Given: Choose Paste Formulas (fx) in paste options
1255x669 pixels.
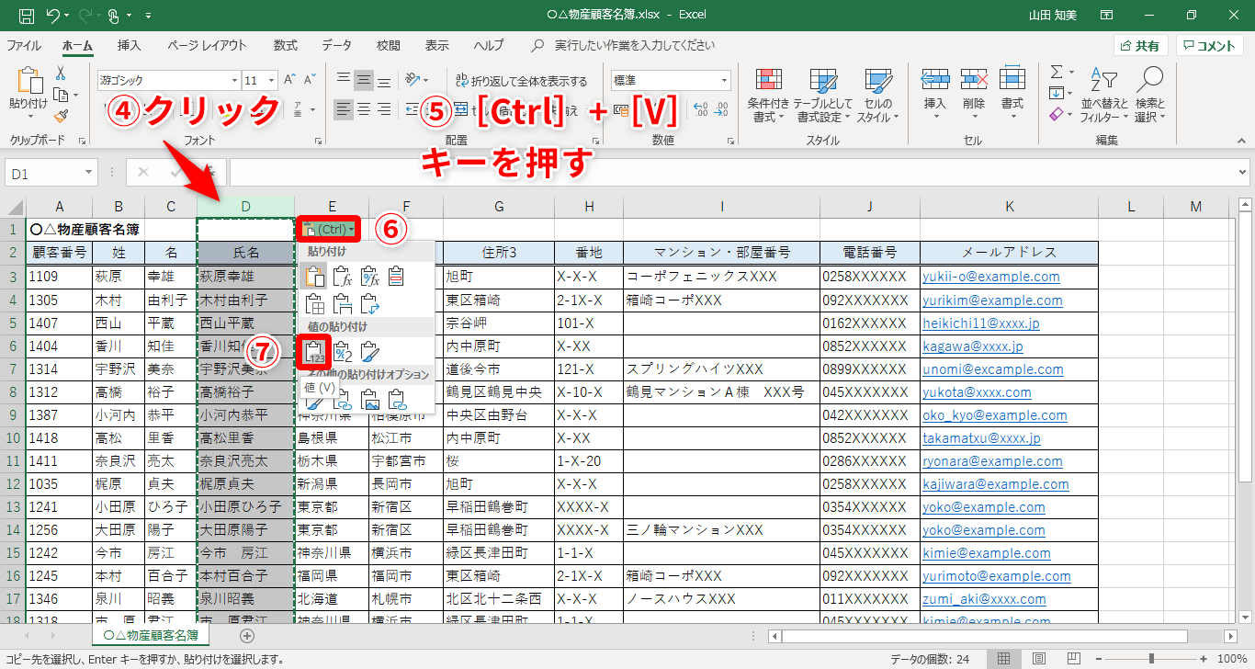Looking at the screenshot, I should 343,275.
